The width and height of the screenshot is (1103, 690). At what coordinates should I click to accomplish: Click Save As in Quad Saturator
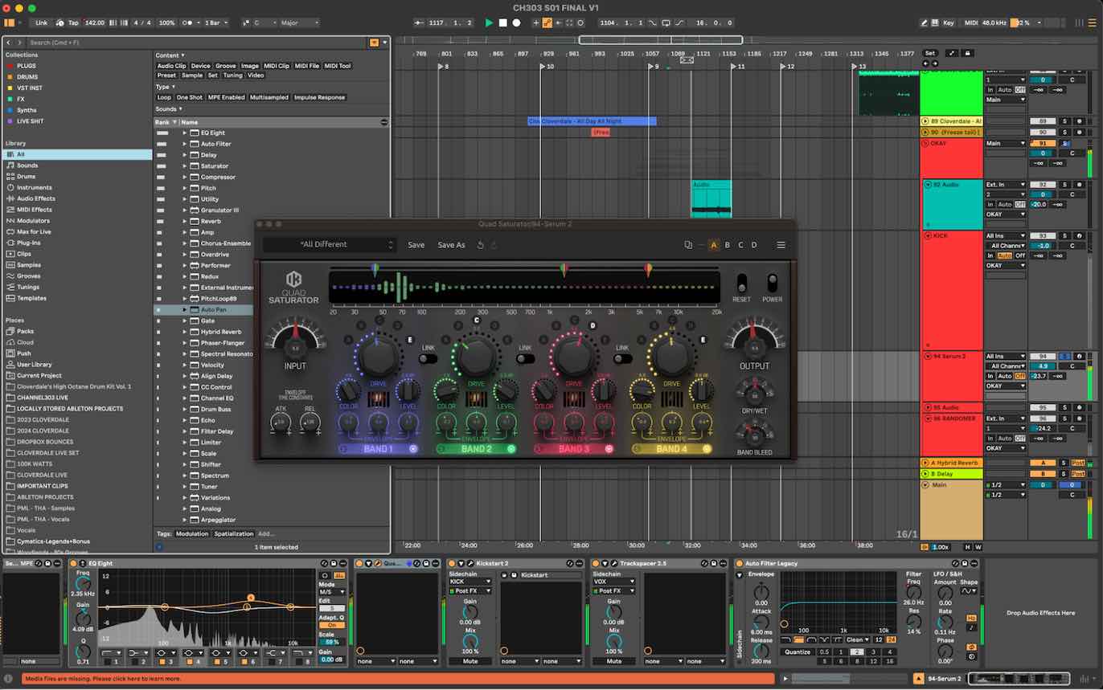[450, 245]
